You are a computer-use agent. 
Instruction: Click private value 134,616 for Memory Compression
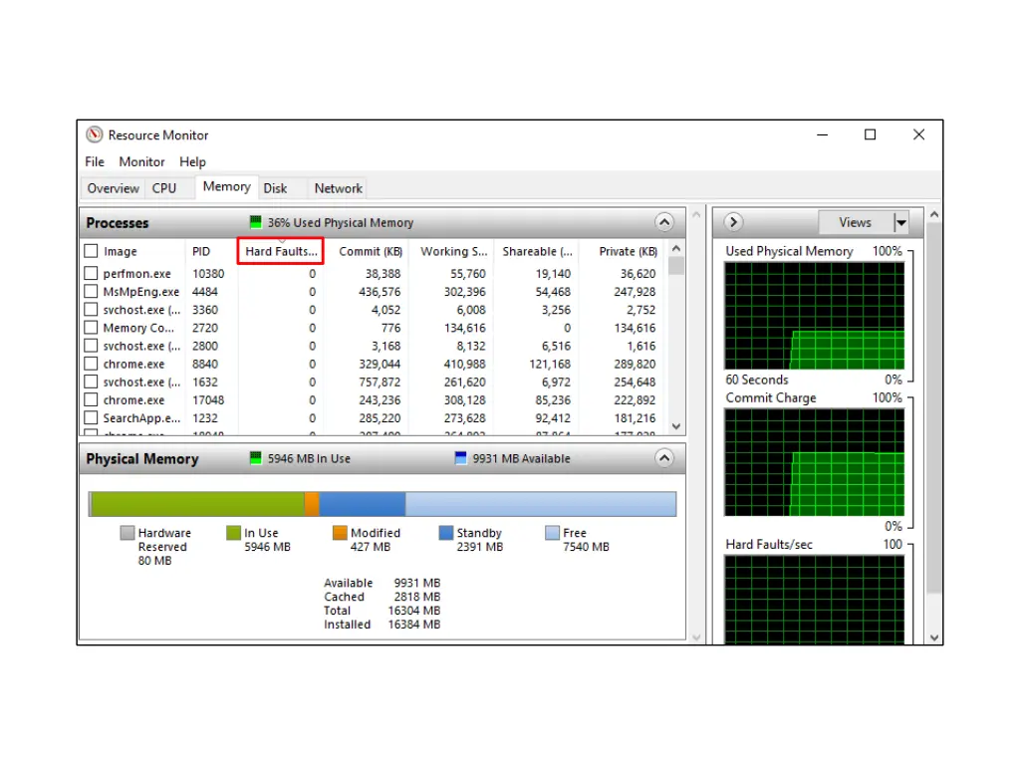coord(635,328)
